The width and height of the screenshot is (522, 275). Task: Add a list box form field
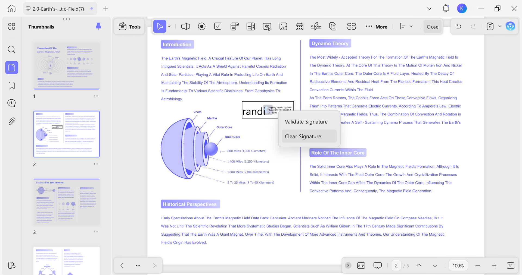(x=251, y=26)
